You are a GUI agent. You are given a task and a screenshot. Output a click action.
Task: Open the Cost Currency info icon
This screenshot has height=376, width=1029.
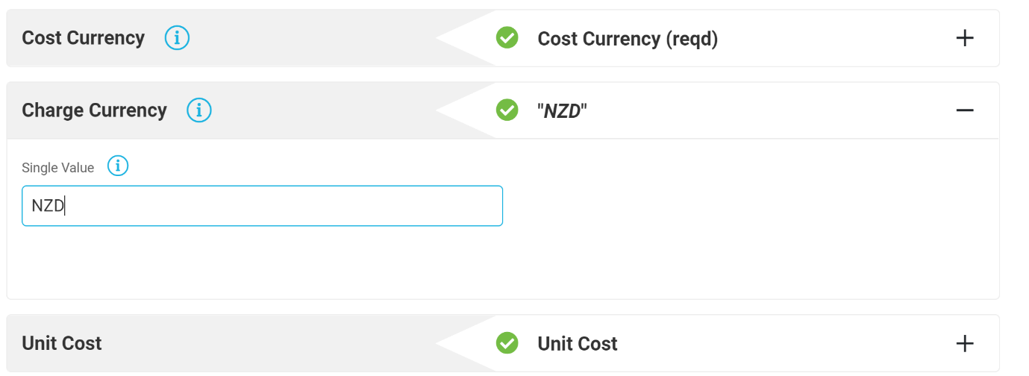177,38
